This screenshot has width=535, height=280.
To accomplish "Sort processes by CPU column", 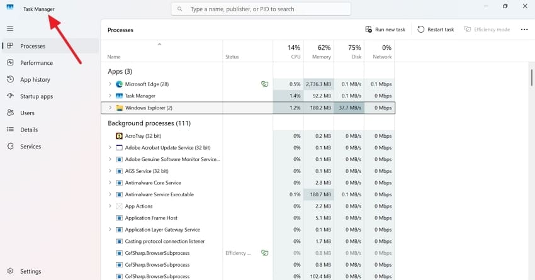I will click(288, 51).
